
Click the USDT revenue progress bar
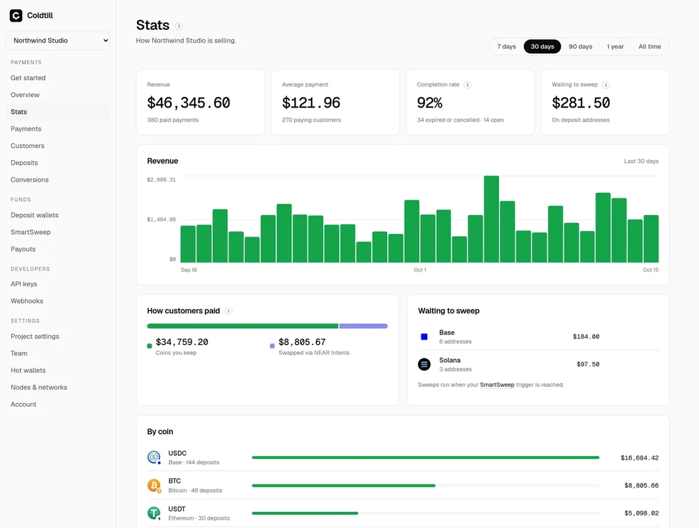tap(305, 513)
